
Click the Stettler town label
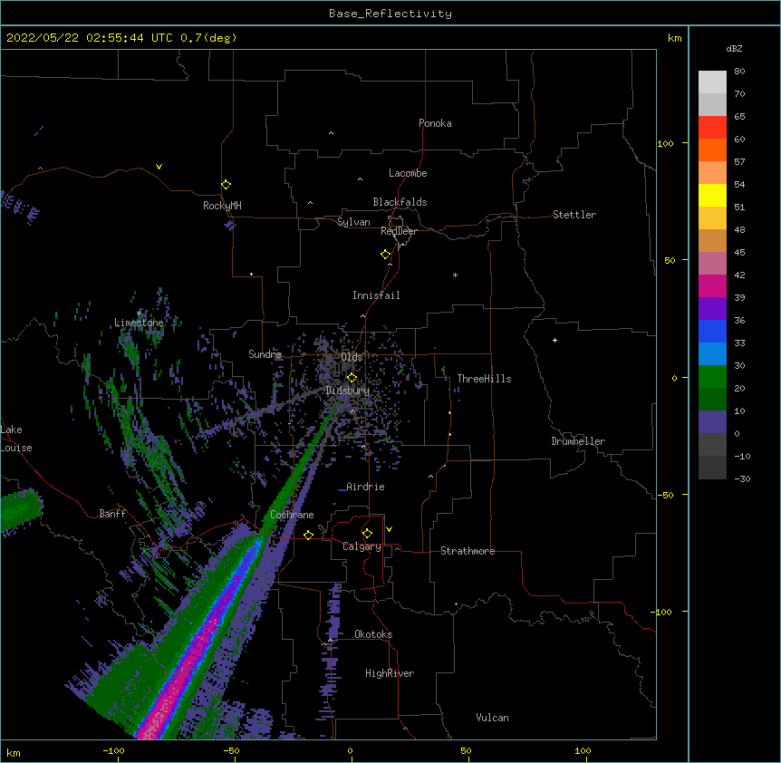[574, 215]
